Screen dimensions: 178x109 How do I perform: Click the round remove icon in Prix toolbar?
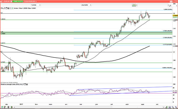coord(8,8)
